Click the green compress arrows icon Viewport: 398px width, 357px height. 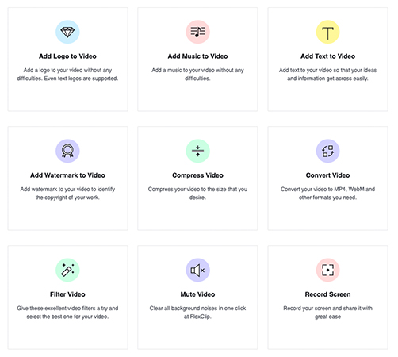coord(197,151)
